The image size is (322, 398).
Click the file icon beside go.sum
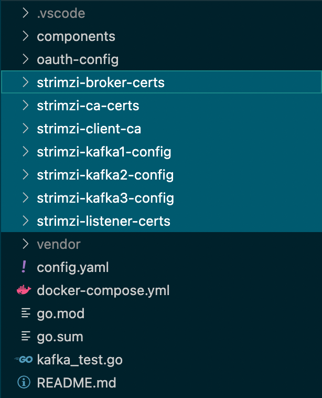24,337
